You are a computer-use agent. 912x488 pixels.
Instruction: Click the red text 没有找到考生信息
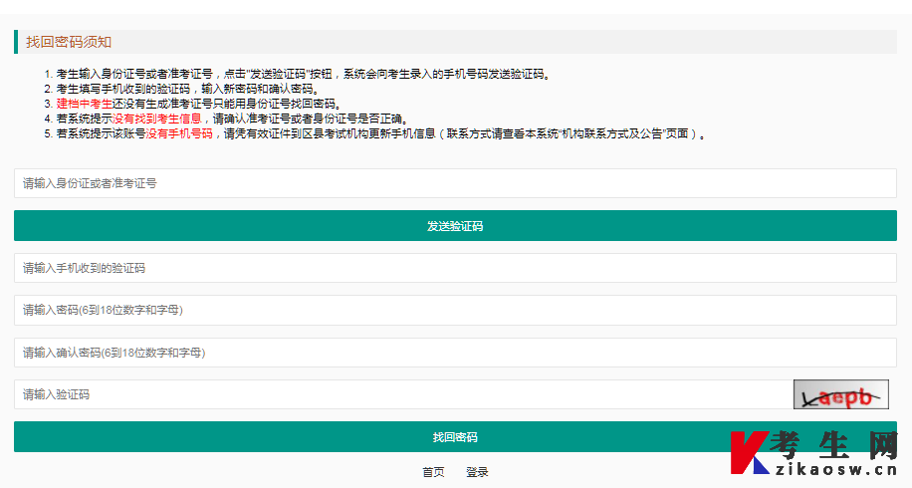(x=156, y=119)
